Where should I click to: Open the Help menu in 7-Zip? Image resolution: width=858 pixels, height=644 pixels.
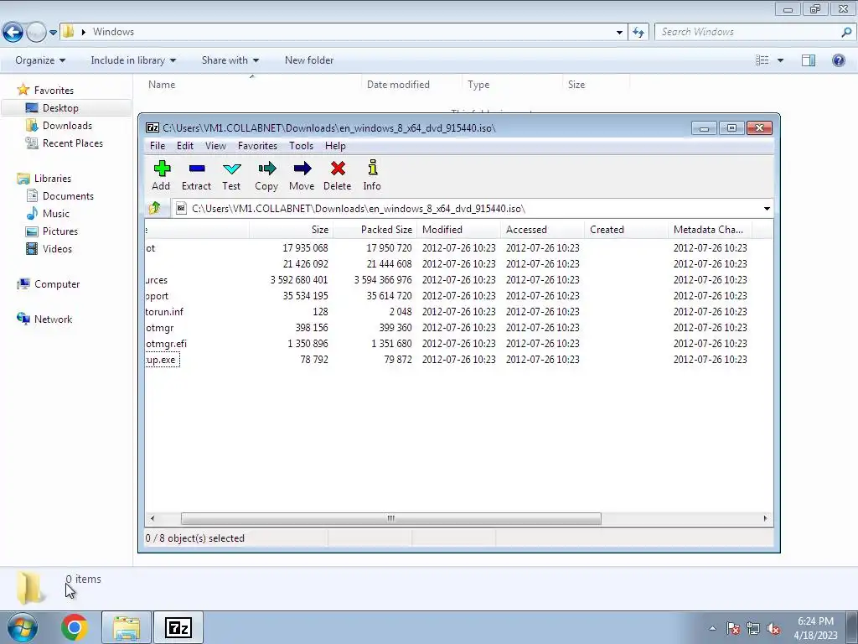coord(335,146)
